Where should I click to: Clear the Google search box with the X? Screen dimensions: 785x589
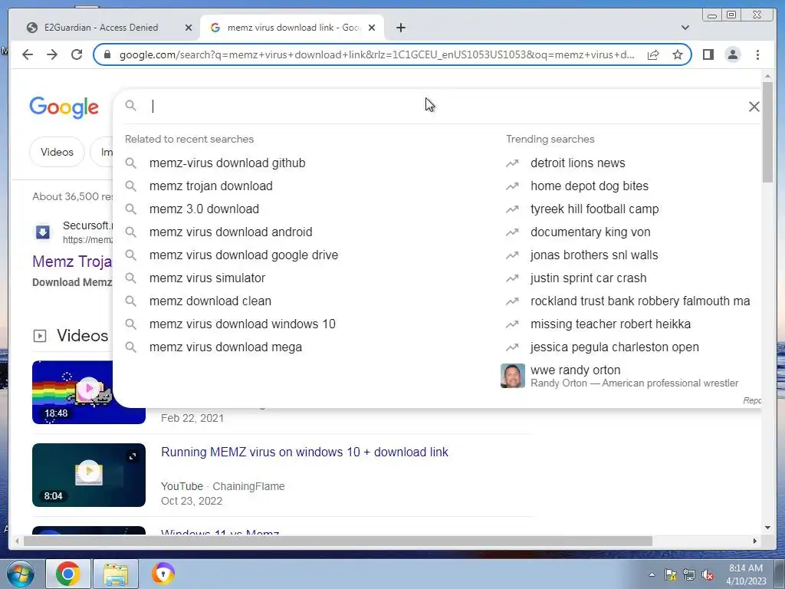coord(754,106)
